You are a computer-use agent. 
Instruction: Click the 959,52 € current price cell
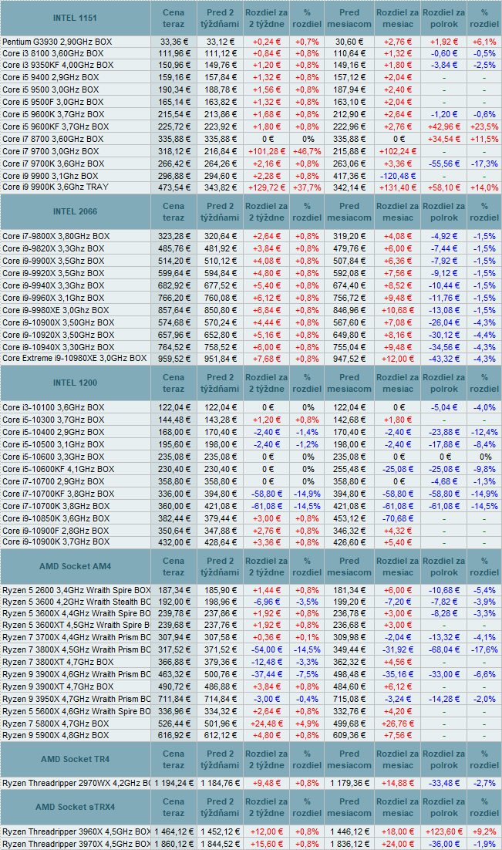point(174,359)
